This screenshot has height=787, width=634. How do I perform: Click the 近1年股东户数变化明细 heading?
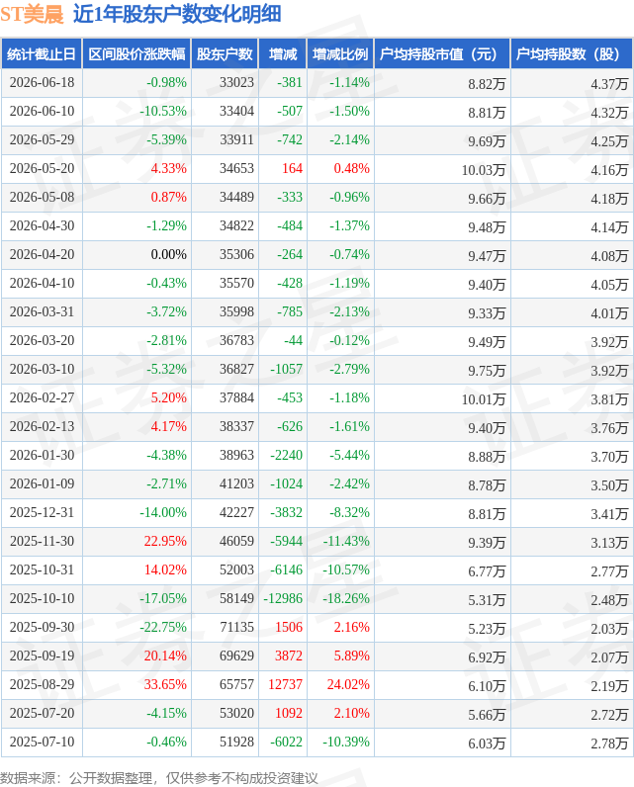pos(177,14)
